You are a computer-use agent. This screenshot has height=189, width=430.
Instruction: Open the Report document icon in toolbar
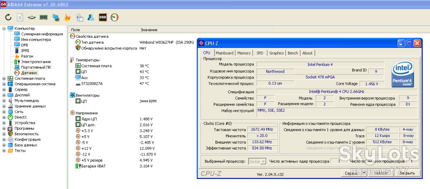[20, 17]
